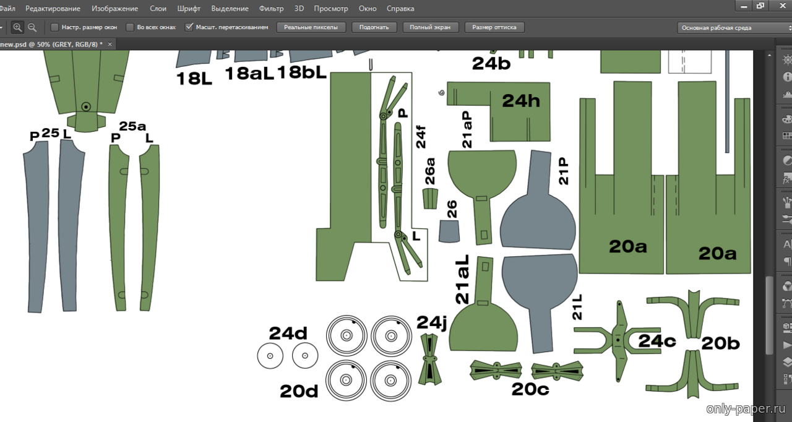The height and width of the screenshot is (422, 792).
Task: Uncheck 'Масшт. перетаскиванием' checkbox
Action: (x=189, y=27)
